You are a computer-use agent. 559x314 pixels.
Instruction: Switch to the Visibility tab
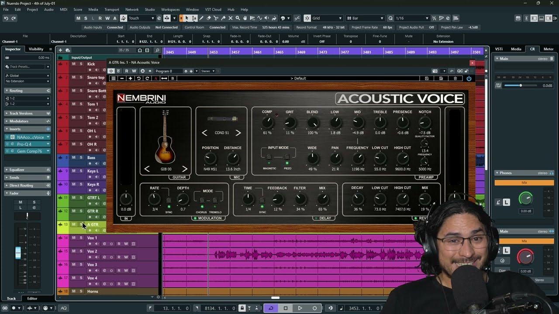(36, 49)
